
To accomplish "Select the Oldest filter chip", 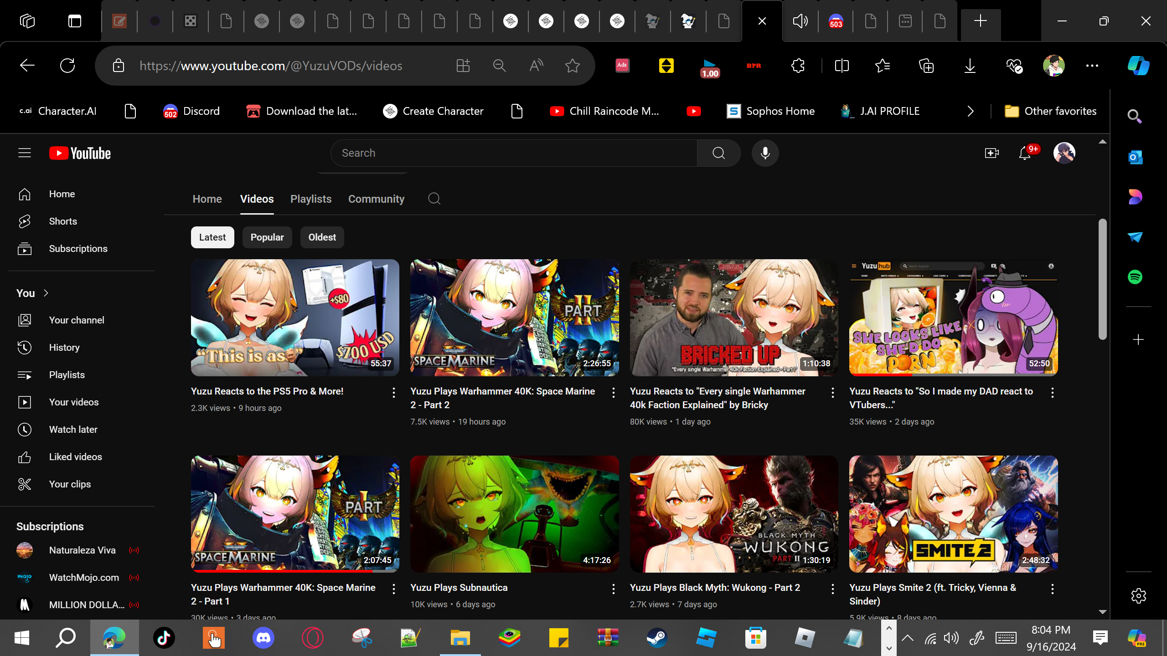I will tap(322, 237).
